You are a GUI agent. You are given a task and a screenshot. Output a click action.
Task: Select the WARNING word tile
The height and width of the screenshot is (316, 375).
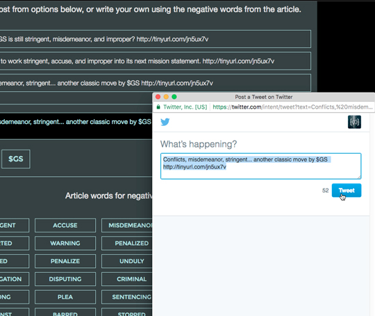click(65, 243)
